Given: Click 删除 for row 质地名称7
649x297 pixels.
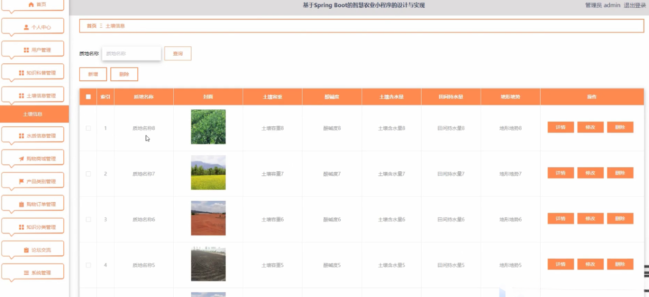Looking at the screenshot, I should (x=620, y=173).
